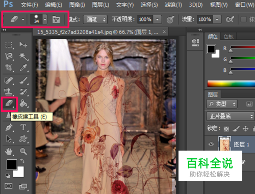Image resolution: width=255 pixels, height=194 pixels.
Task: Select the Layers panel tab
Action: click(x=213, y=94)
